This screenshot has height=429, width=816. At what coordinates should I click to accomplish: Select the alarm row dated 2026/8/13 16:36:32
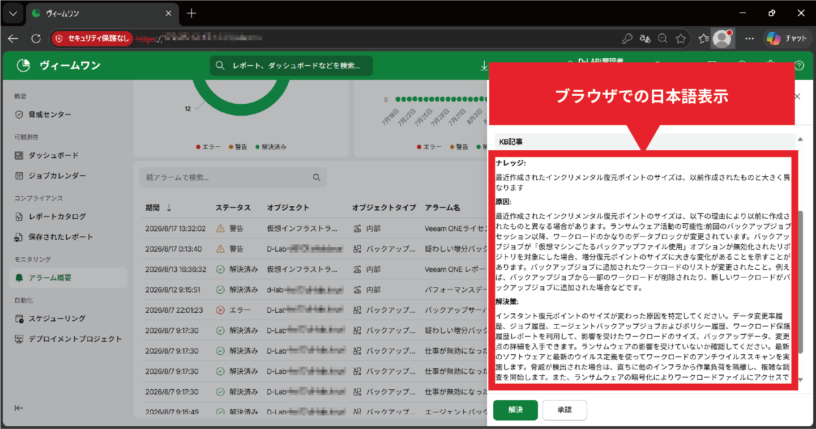313,270
